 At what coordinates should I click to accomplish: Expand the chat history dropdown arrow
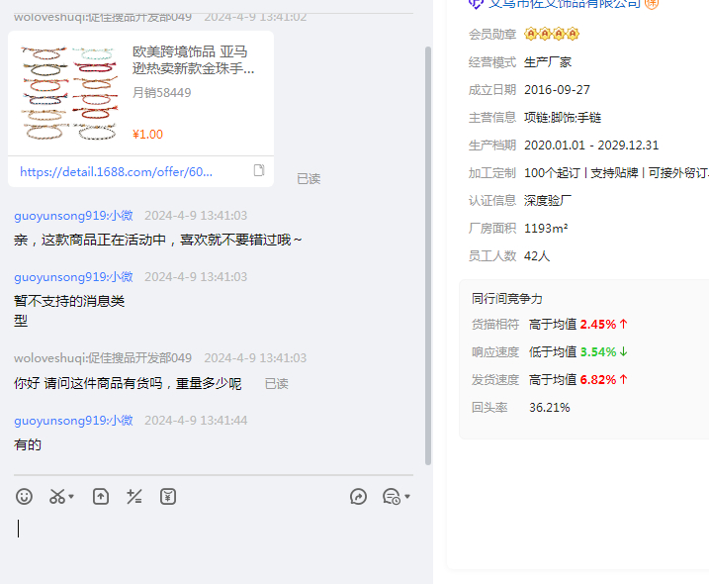coord(407,497)
